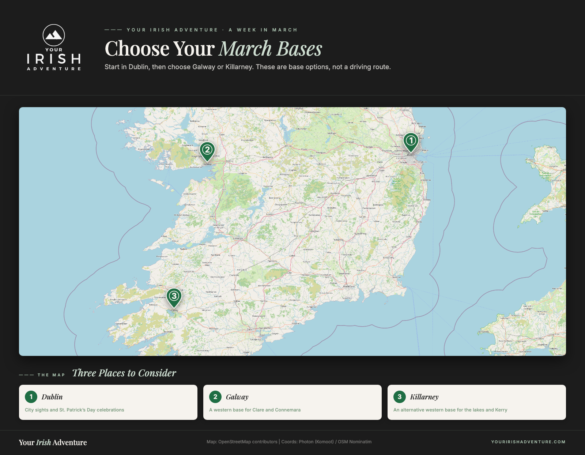
Task: Select the green number 2 badge on Galway card
Action: [x=215, y=397]
